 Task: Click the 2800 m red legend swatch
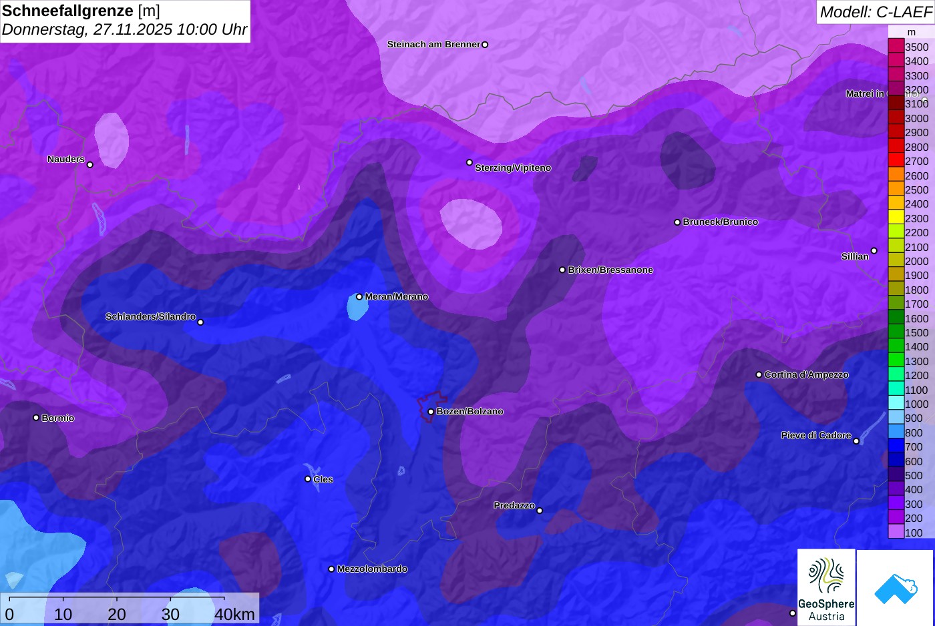pos(896,146)
